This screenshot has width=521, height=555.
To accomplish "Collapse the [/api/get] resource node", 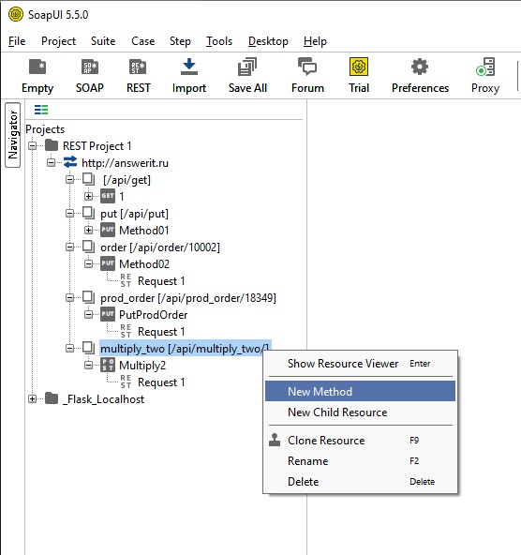I will (69, 179).
